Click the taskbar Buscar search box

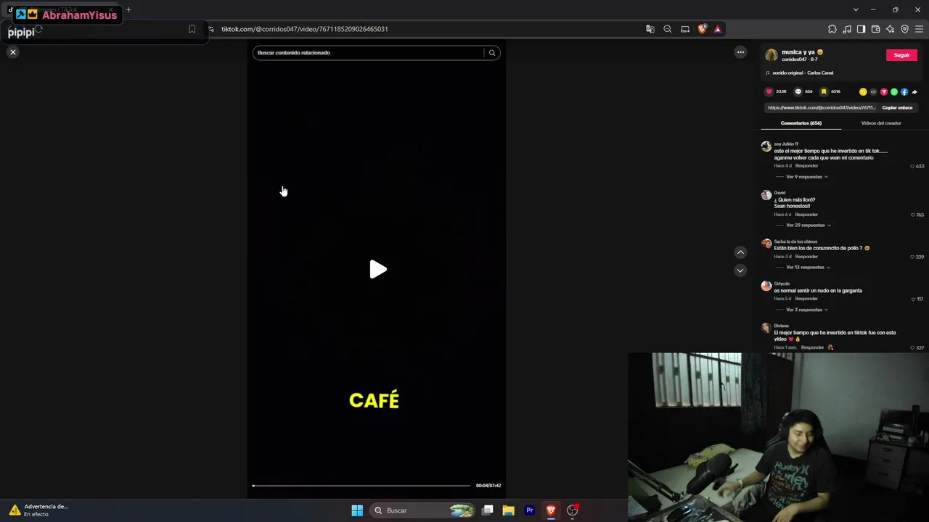coord(423,510)
